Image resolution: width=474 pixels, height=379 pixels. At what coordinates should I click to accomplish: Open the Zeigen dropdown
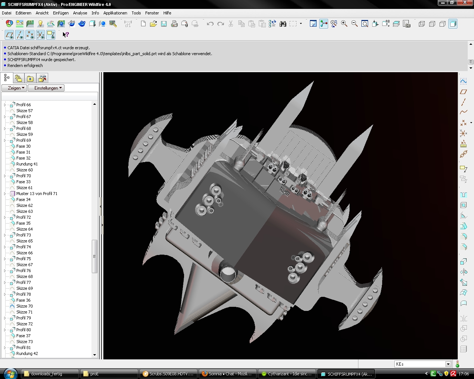pyautogui.click(x=14, y=88)
